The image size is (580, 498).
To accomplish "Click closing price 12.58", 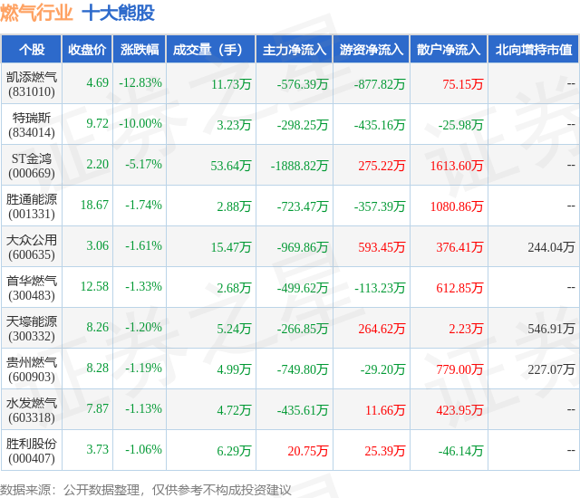I will pyautogui.click(x=94, y=286).
